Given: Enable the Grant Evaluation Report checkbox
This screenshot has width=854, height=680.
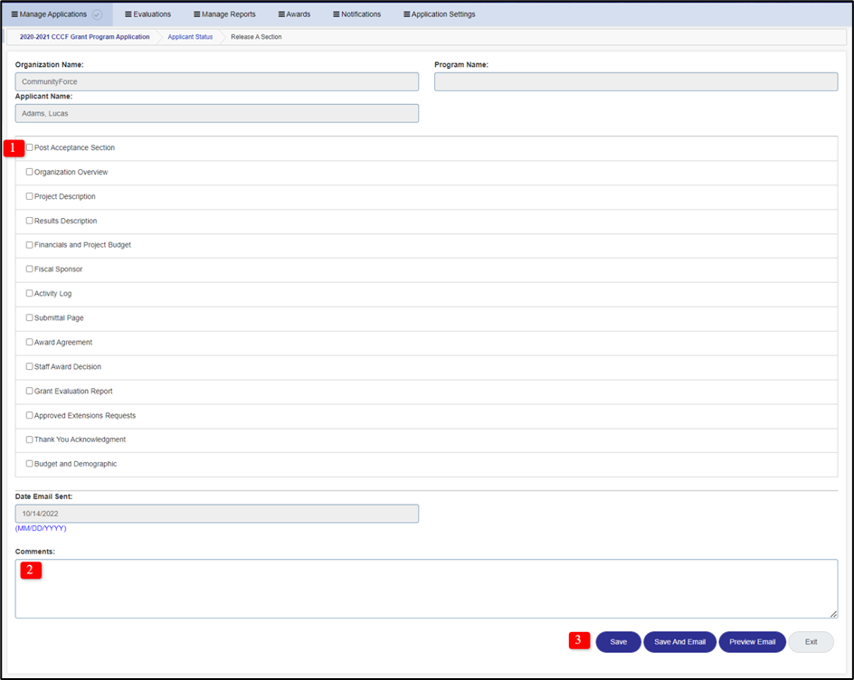Looking at the screenshot, I should 28,391.
